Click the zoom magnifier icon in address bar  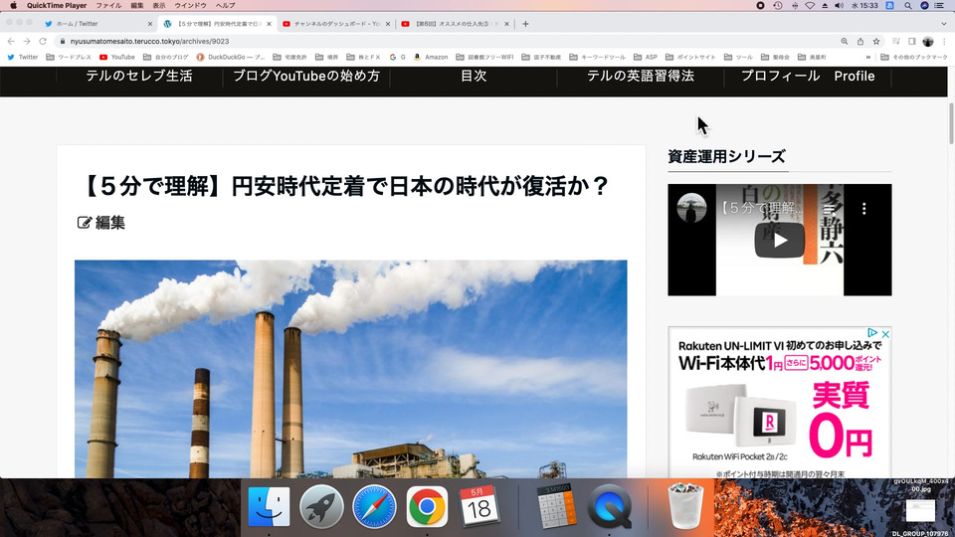click(x=845, y=42)
